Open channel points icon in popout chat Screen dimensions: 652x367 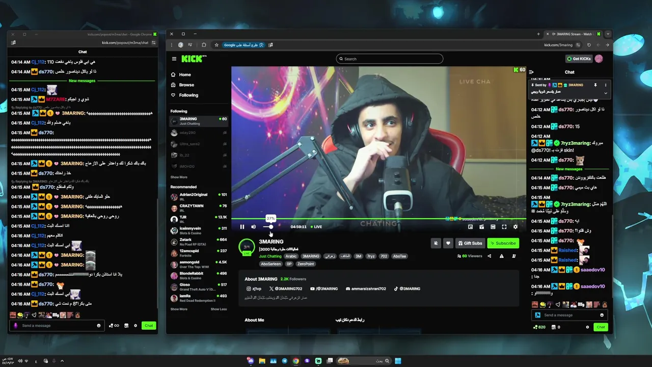coord(114,326)
